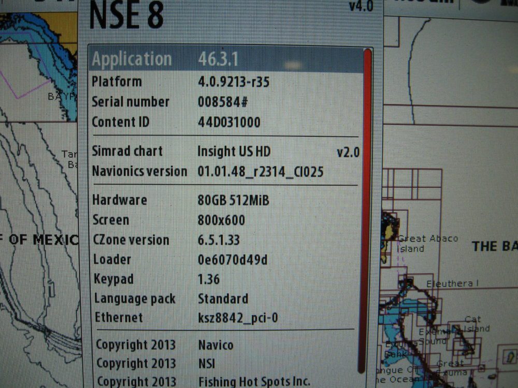Click screen resolution 800x600

221,220
